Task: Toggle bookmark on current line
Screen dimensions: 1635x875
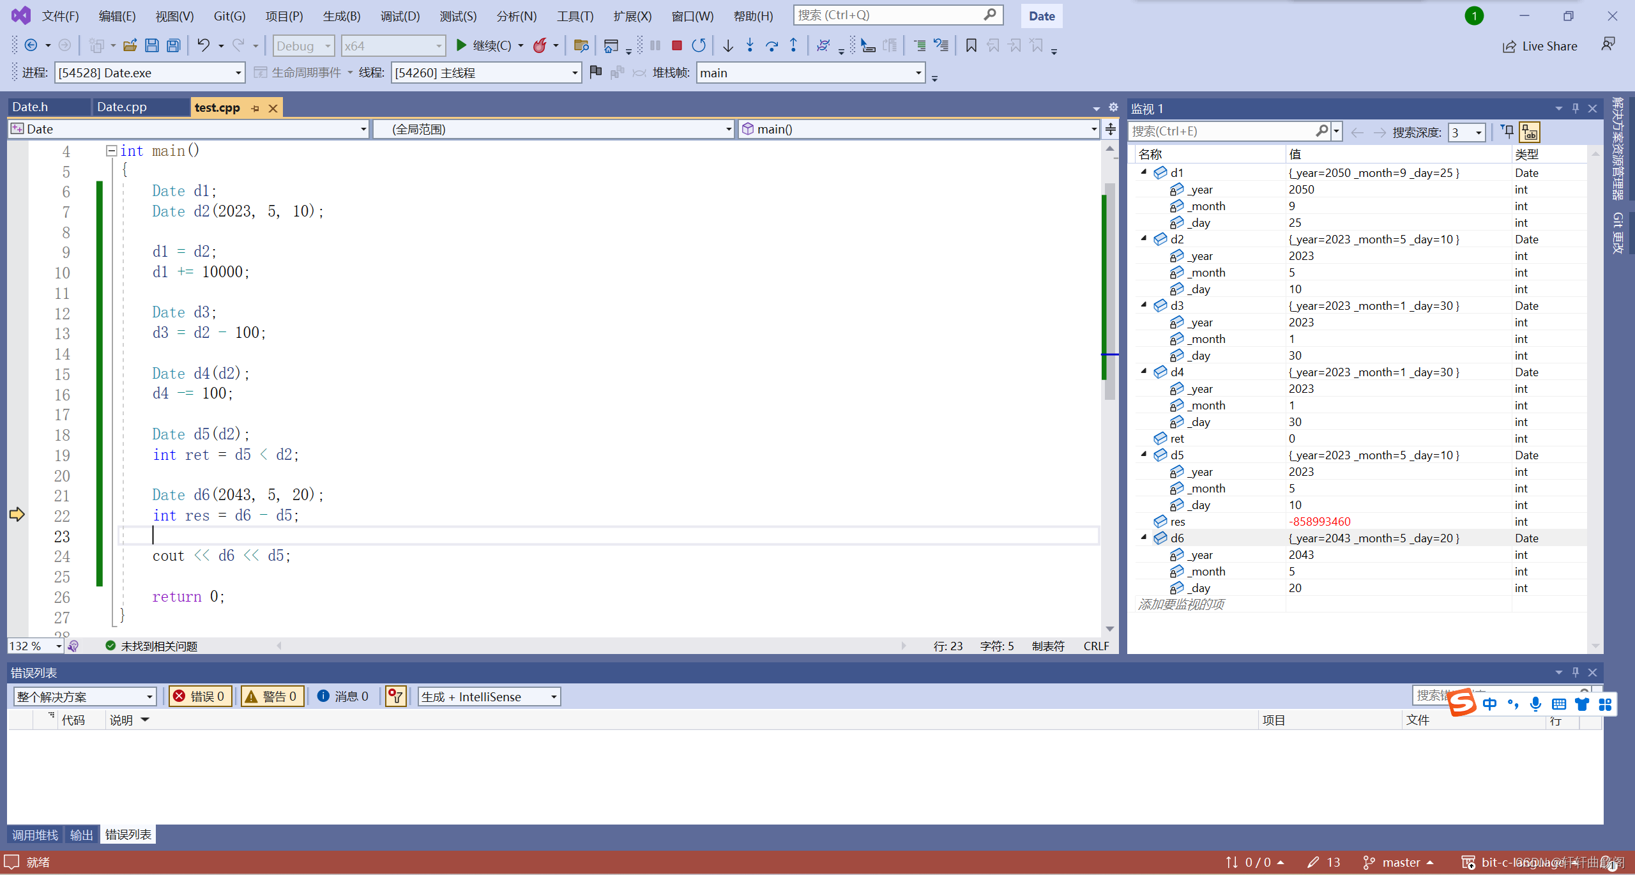Action: (x=971, y=45)
